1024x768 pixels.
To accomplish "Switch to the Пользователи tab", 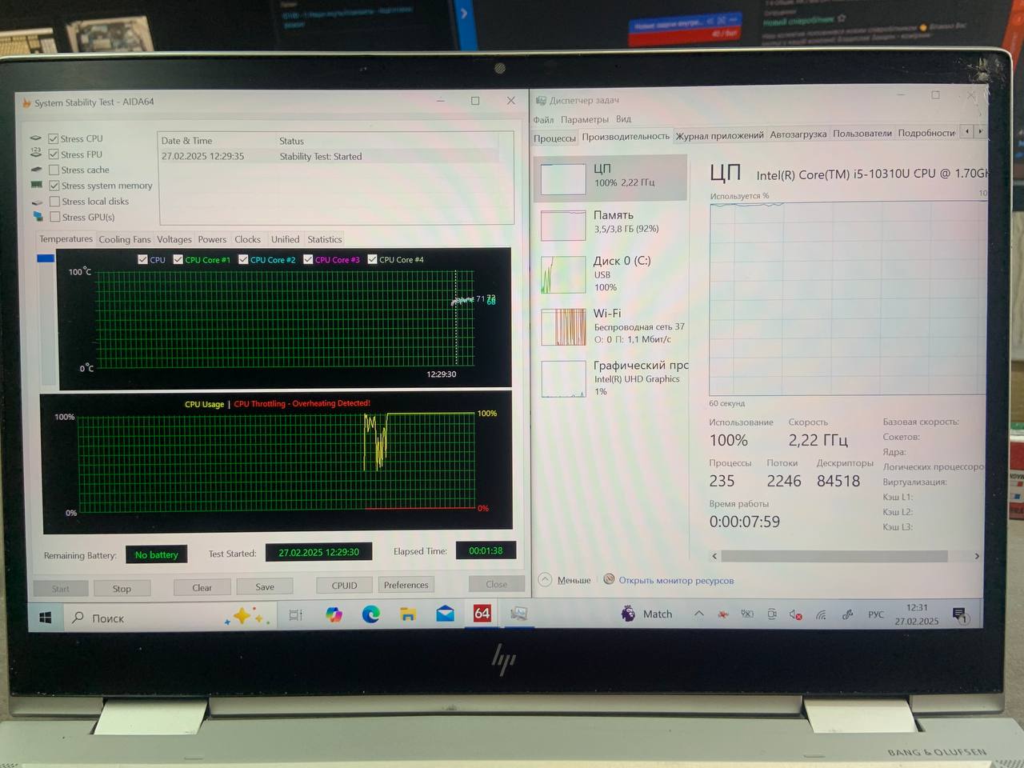I will pos(862,134).
